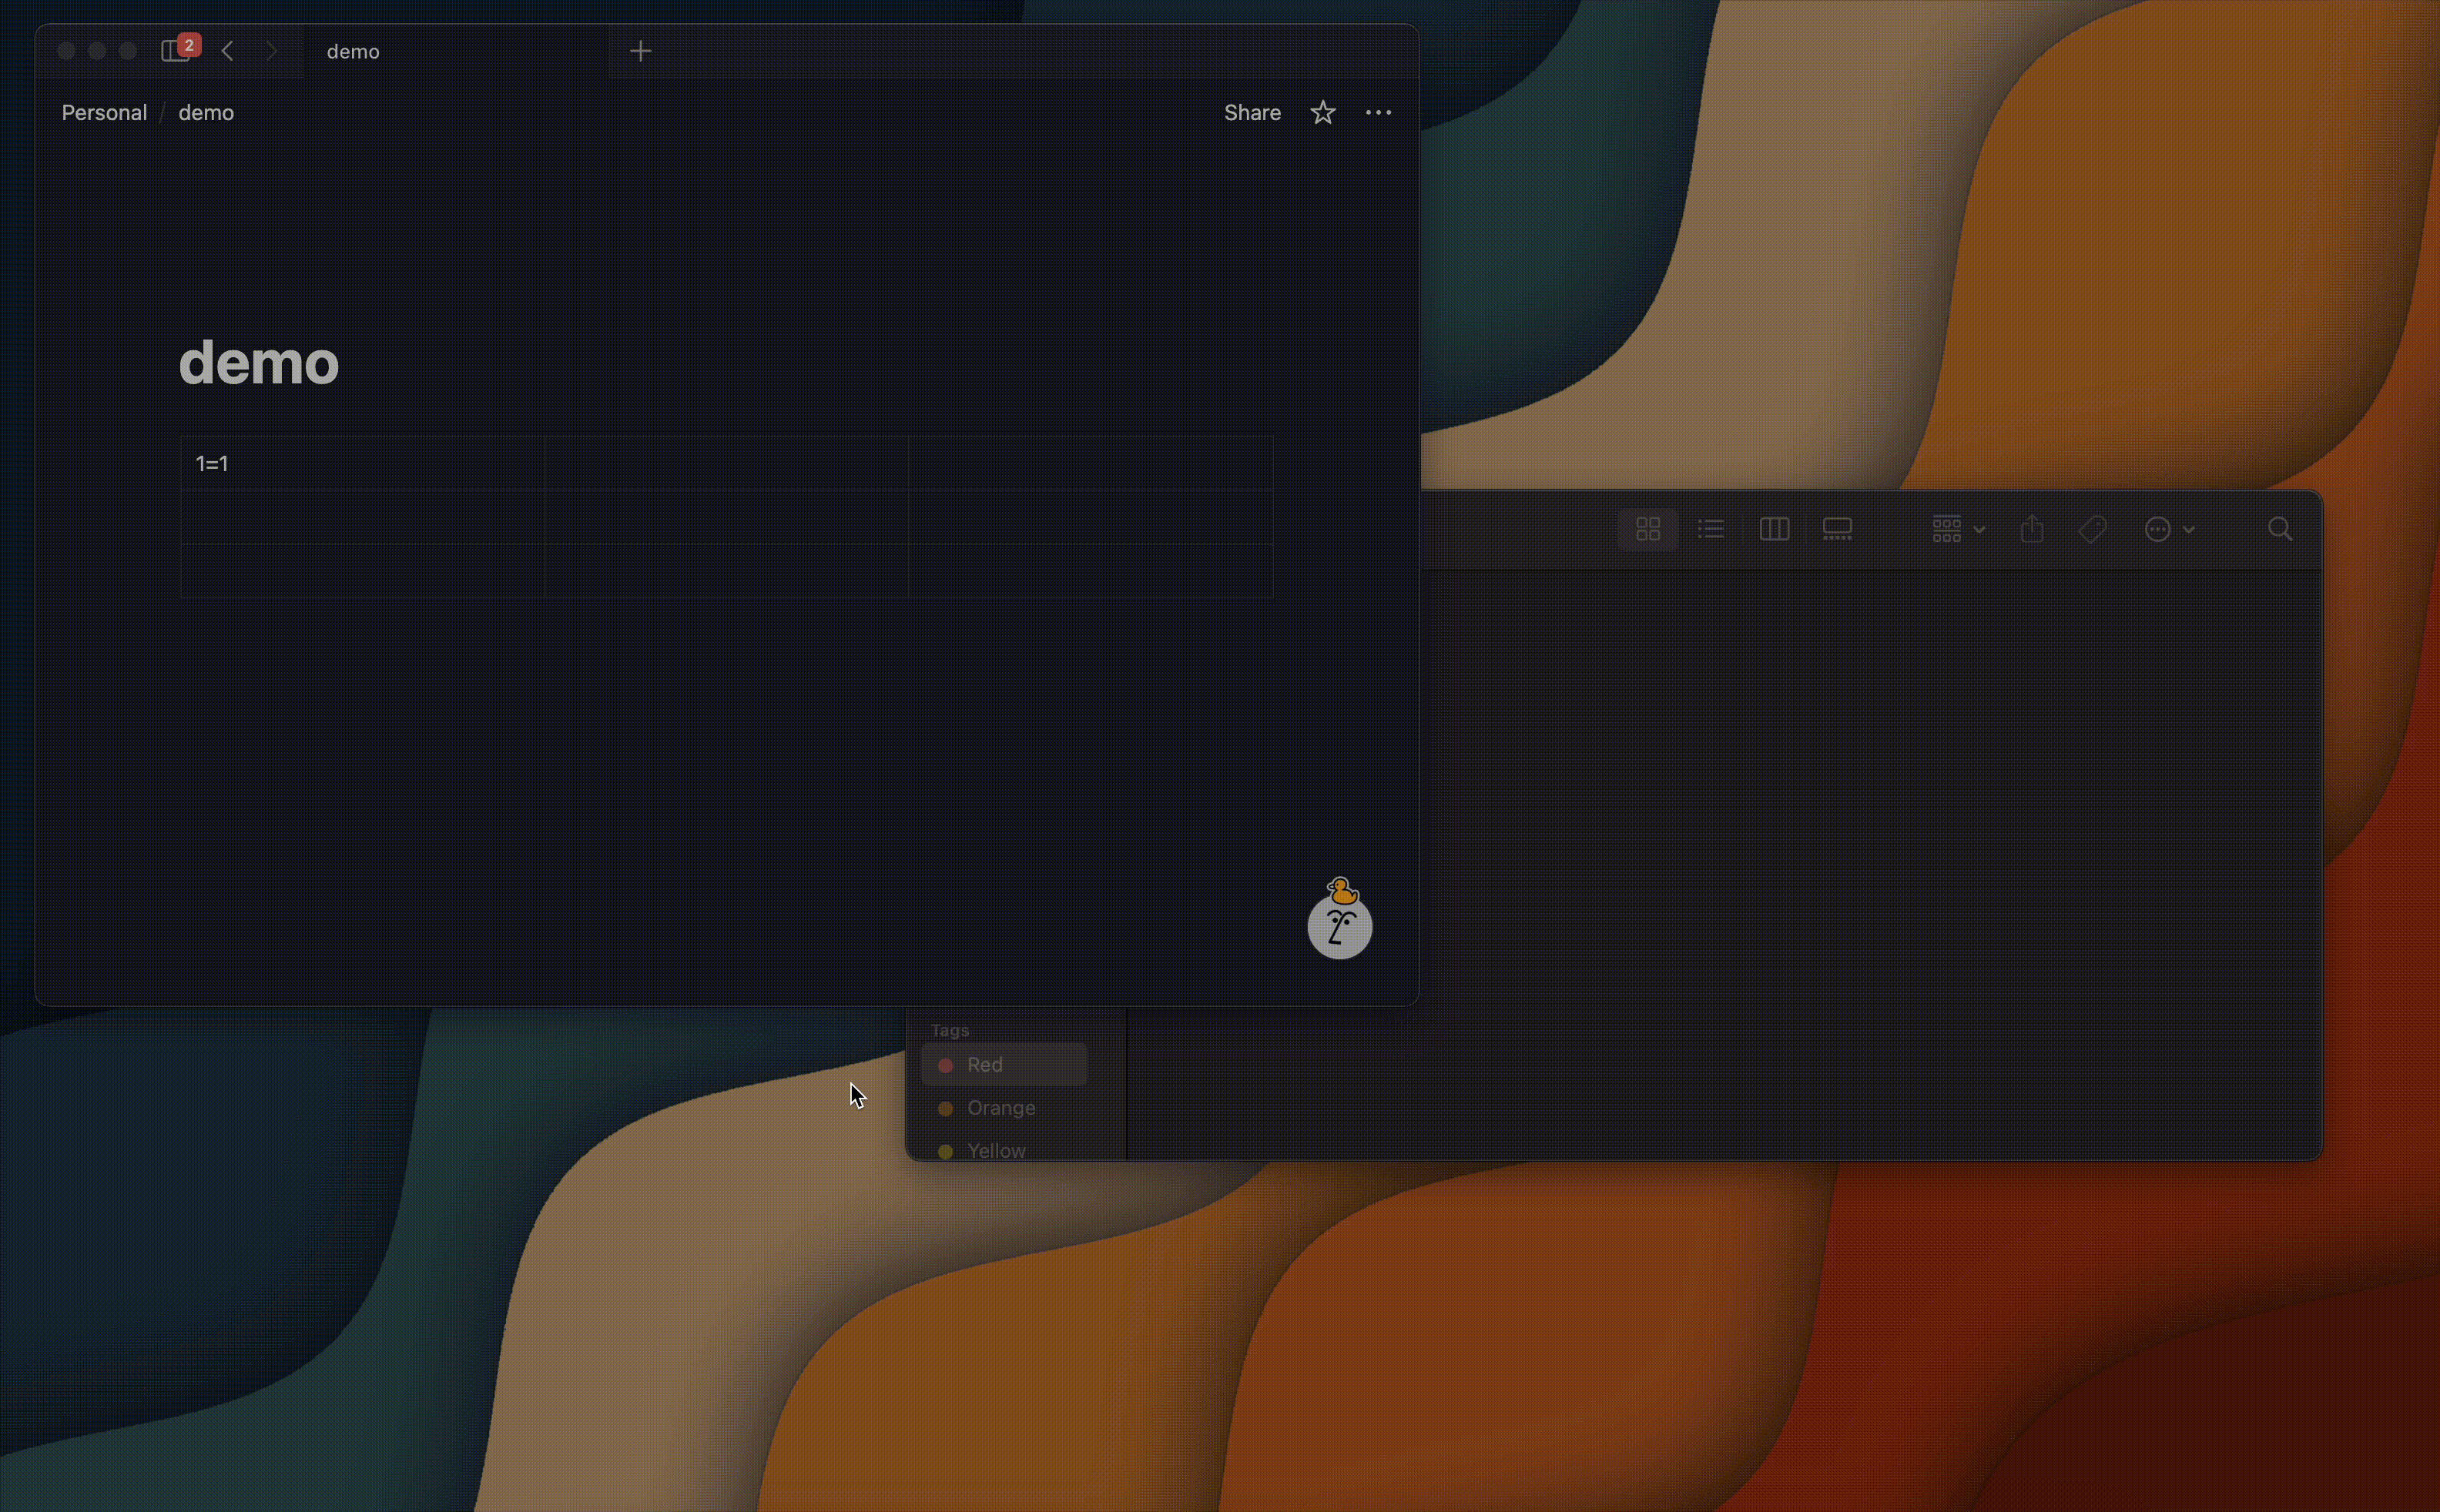This screenshot has height=1512, width=2440.
Task: Open a new tab with plus
Action: [x=642, y=51]
